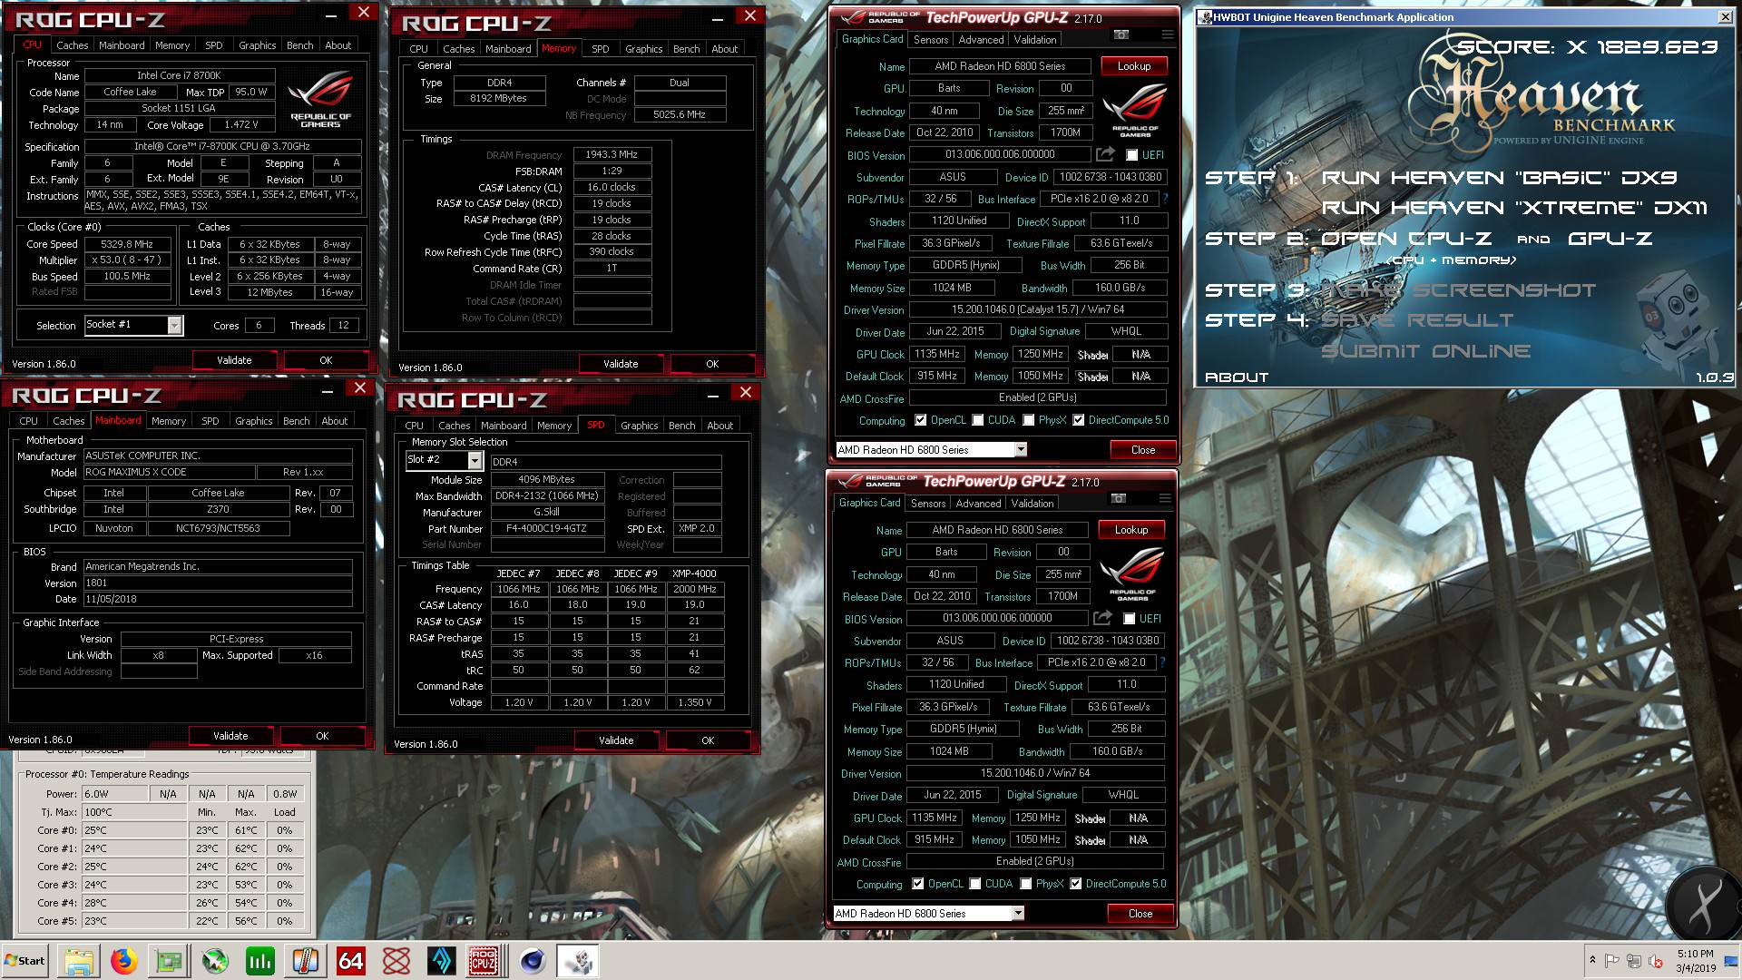Click the taskbar clock 5:10 PM
Viewport: 1742px width, 980px height.
coord(1696,954)
